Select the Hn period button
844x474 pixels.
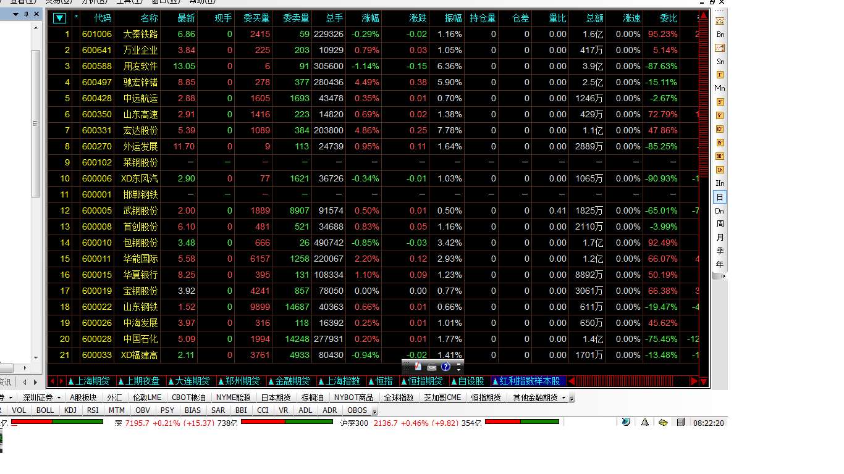(x=720, y=183)
